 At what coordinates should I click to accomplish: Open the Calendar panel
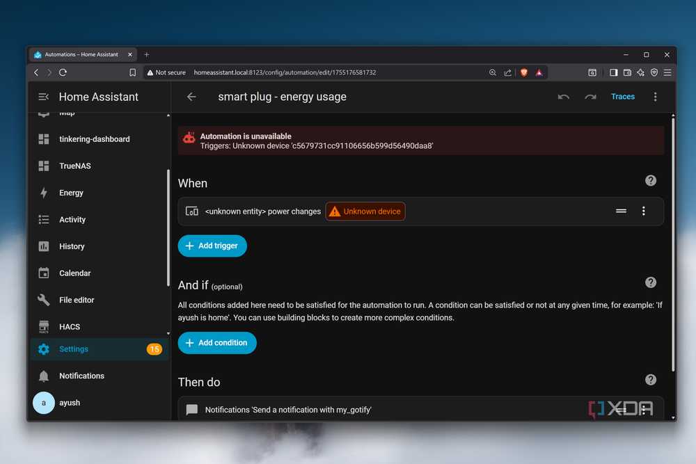99,273
